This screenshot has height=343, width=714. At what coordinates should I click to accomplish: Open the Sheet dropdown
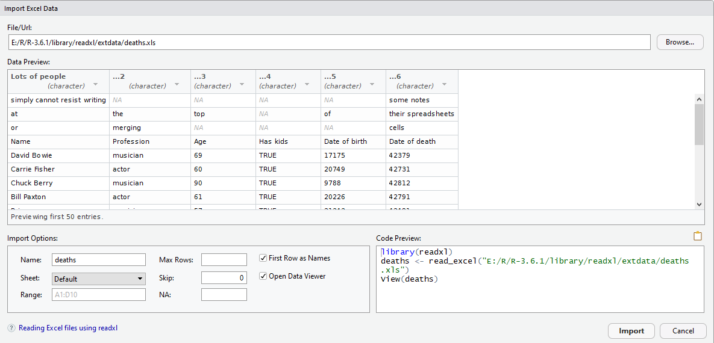tap(99, 279)
